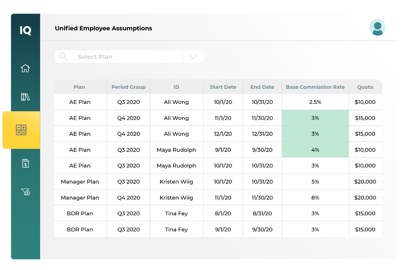Open the user profile avatar
This screenshot has width=407, height=270.
coord(377,27)
